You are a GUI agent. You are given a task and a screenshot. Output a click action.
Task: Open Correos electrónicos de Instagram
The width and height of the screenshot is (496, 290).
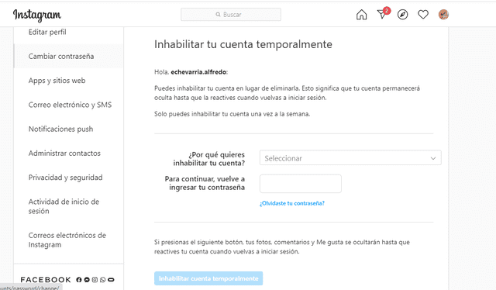pyautogui.click(x=67, y=240)
